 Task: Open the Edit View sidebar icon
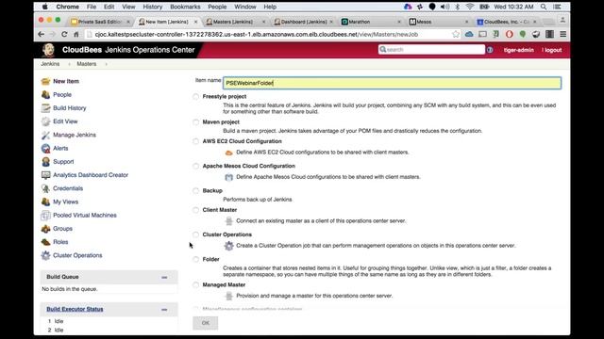[x=45, y=121]
